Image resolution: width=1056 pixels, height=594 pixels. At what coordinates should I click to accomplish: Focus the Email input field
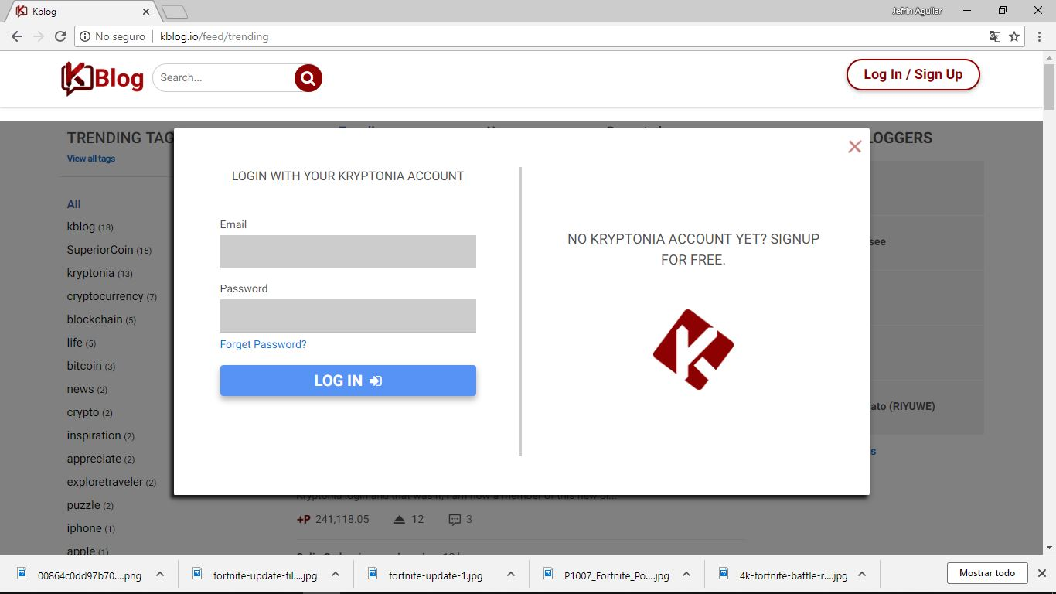pyautogui.click(x=348, y=251)
